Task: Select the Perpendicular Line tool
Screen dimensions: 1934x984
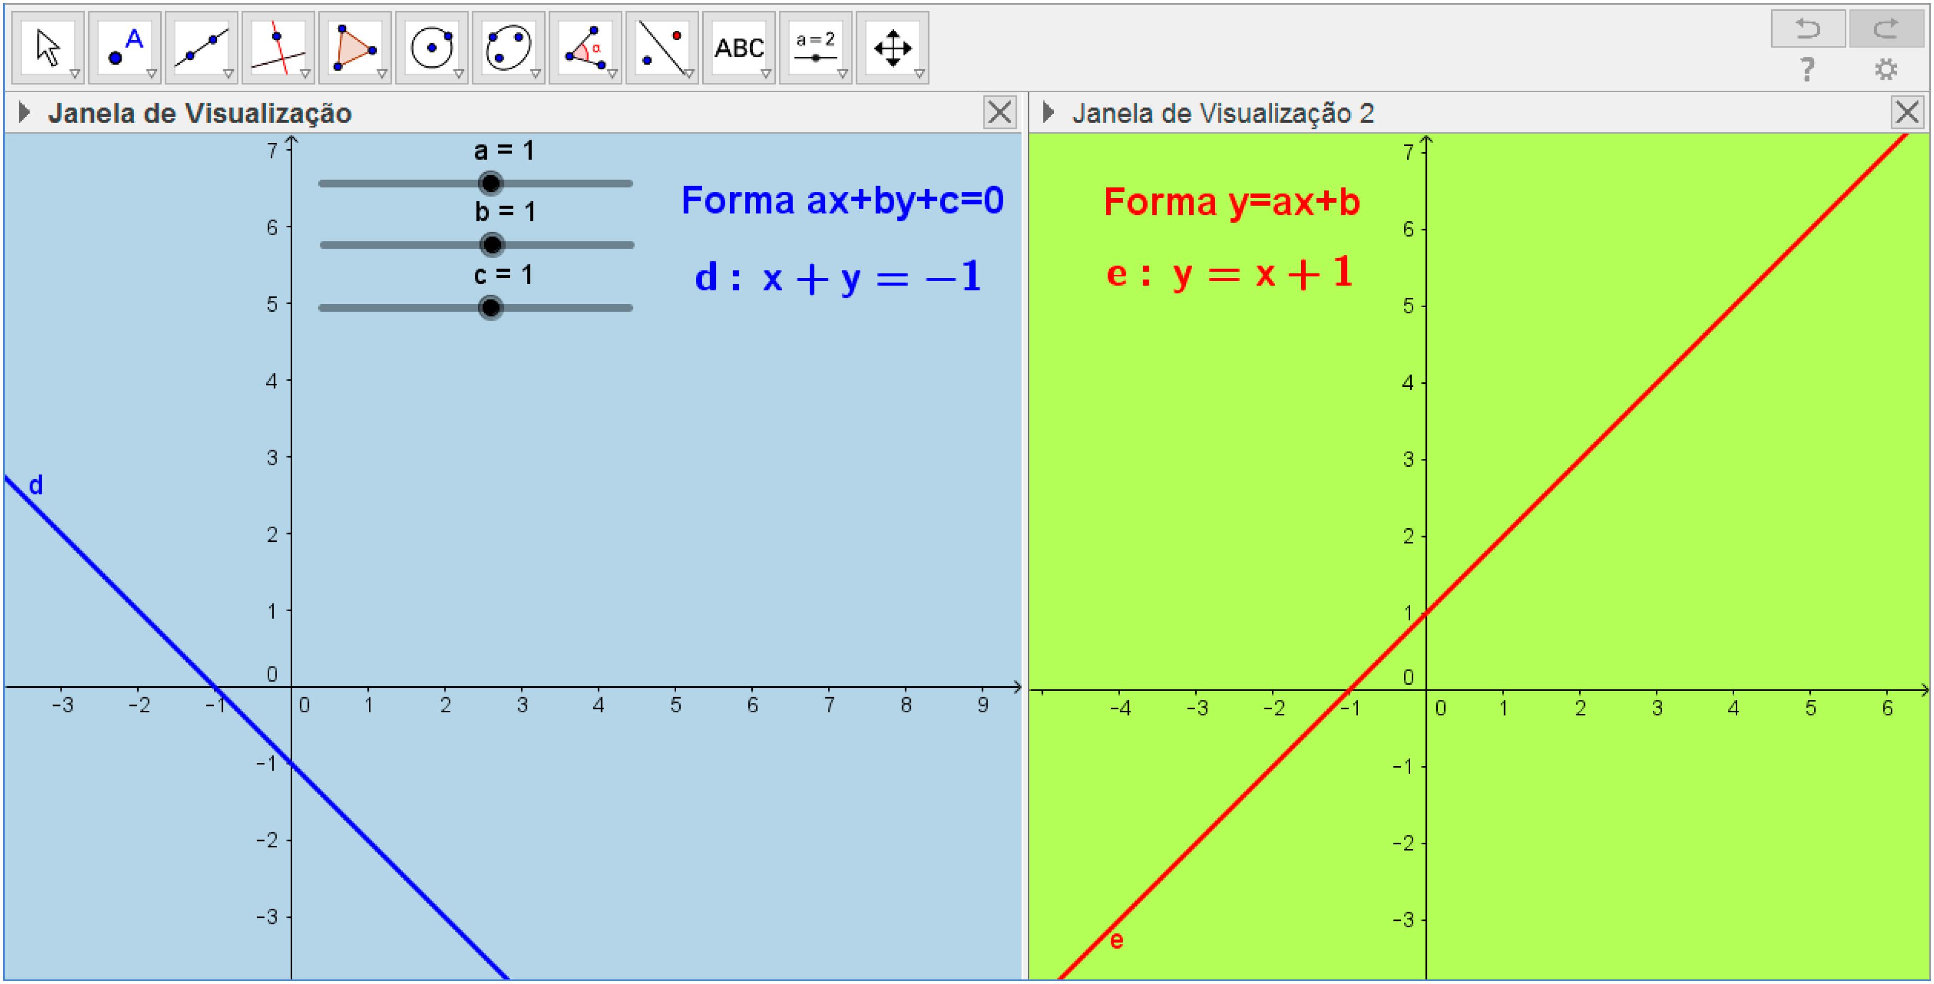Action: pos(278,47)
